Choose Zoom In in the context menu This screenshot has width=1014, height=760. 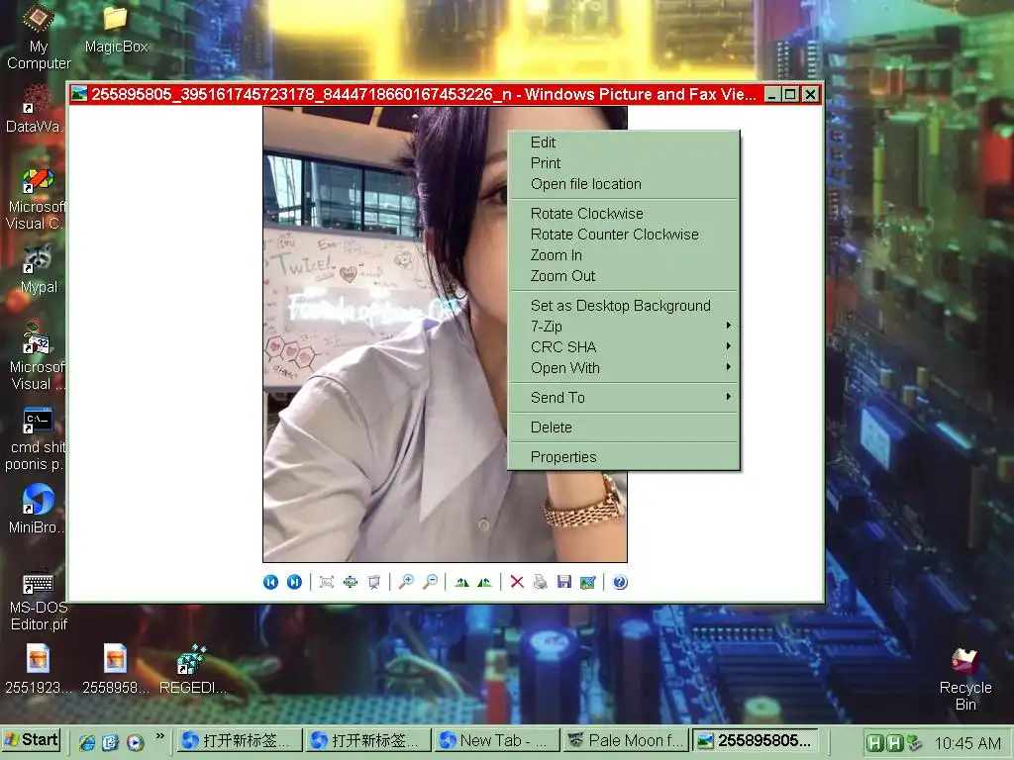point(624,254)
